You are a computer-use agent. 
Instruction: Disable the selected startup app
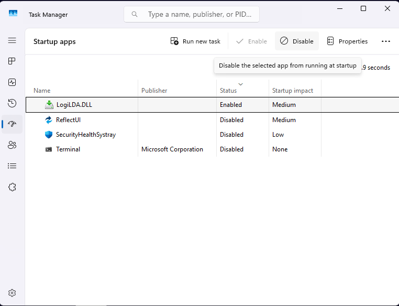[x=297, y=41]
